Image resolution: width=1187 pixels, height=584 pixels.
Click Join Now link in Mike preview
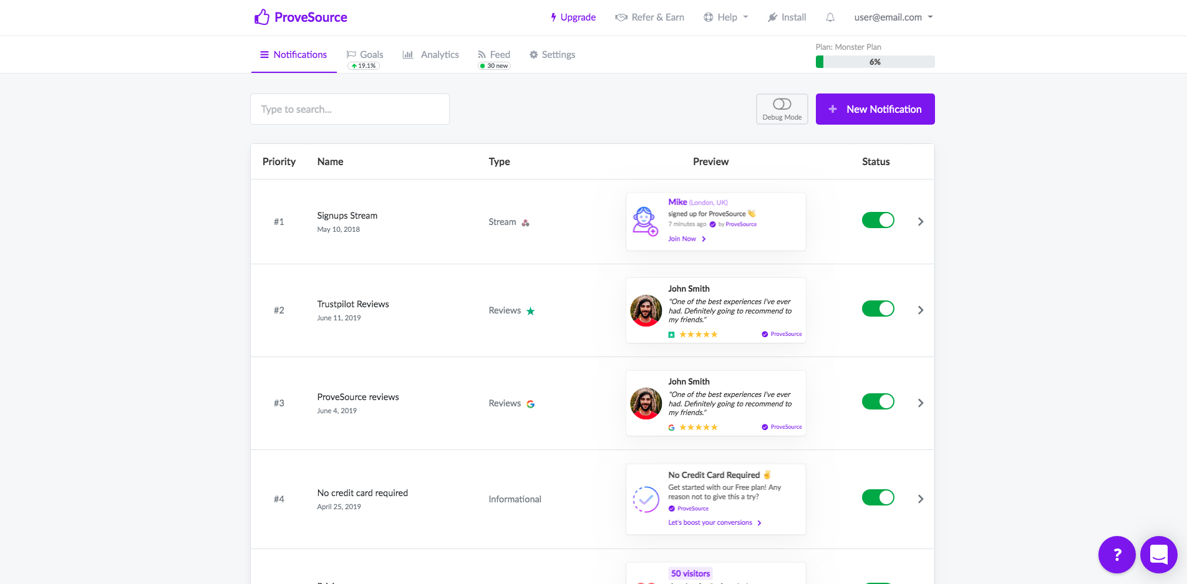pos(687,239)
